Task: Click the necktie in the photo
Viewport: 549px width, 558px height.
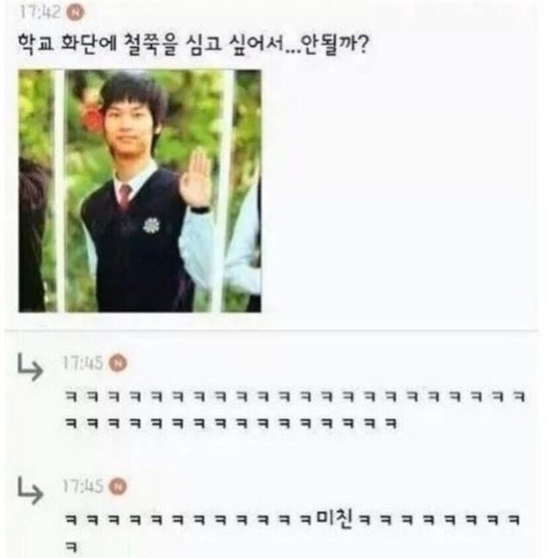Action: (124, 197)
